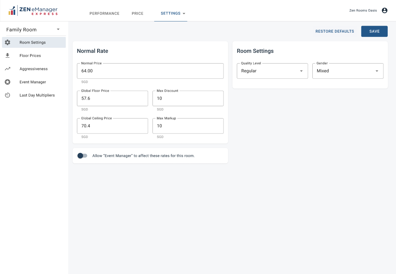Switch to the Performance tab

104,14
